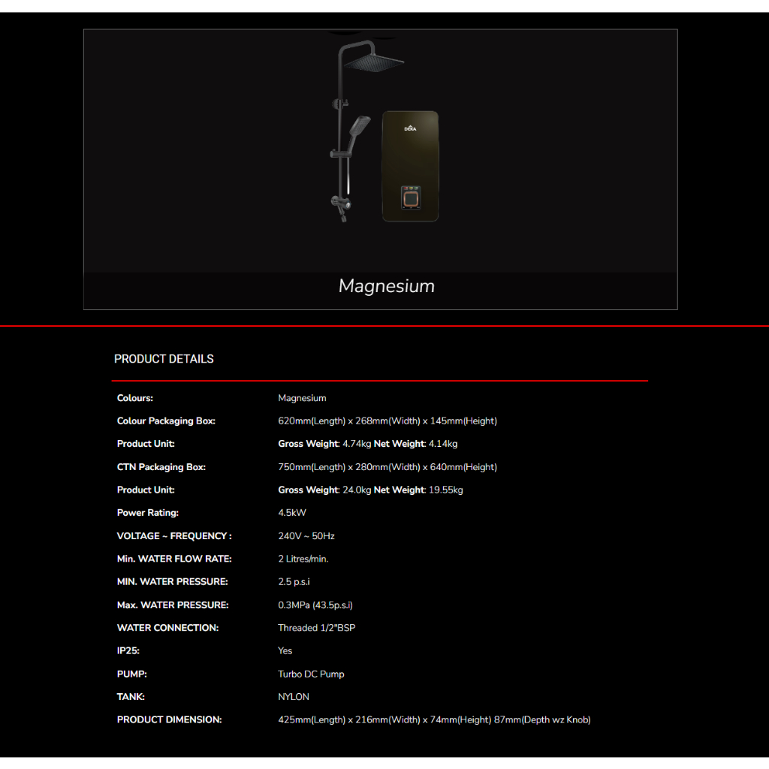Click the PRODUCT DETAILS heading
This screenshot has width=769, height=769.
click(164, 359)
